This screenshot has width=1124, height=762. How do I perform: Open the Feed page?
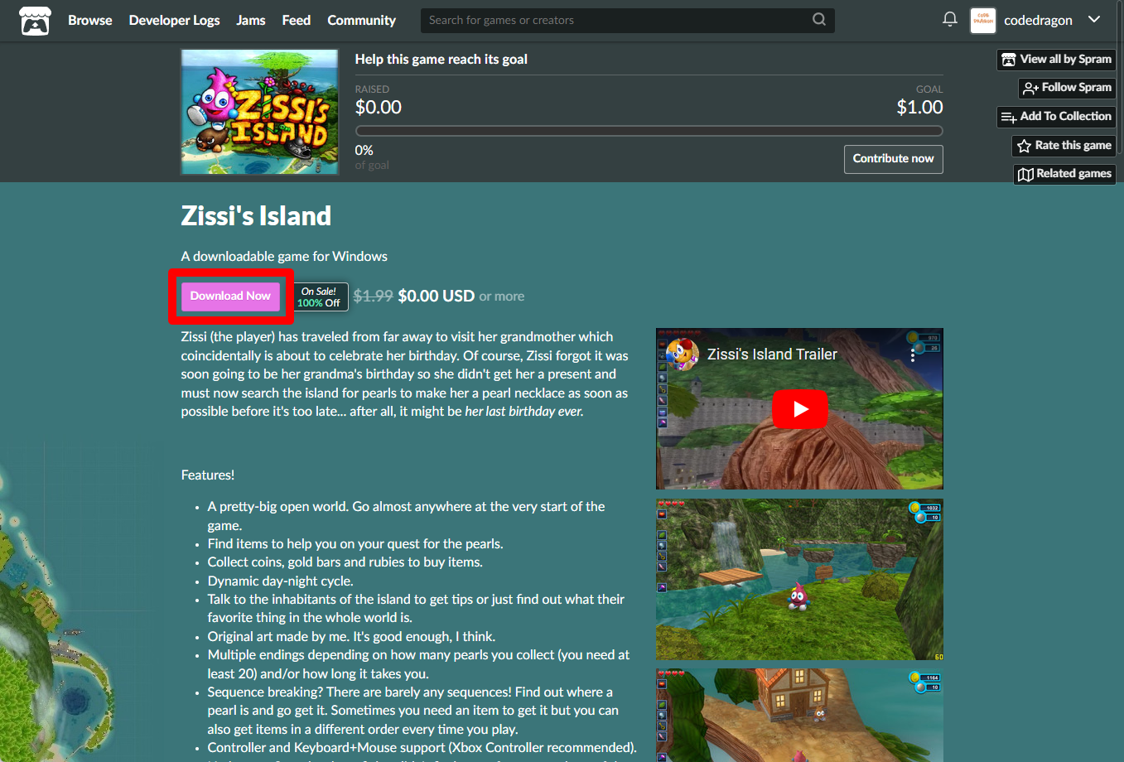[x=296, y=20]
